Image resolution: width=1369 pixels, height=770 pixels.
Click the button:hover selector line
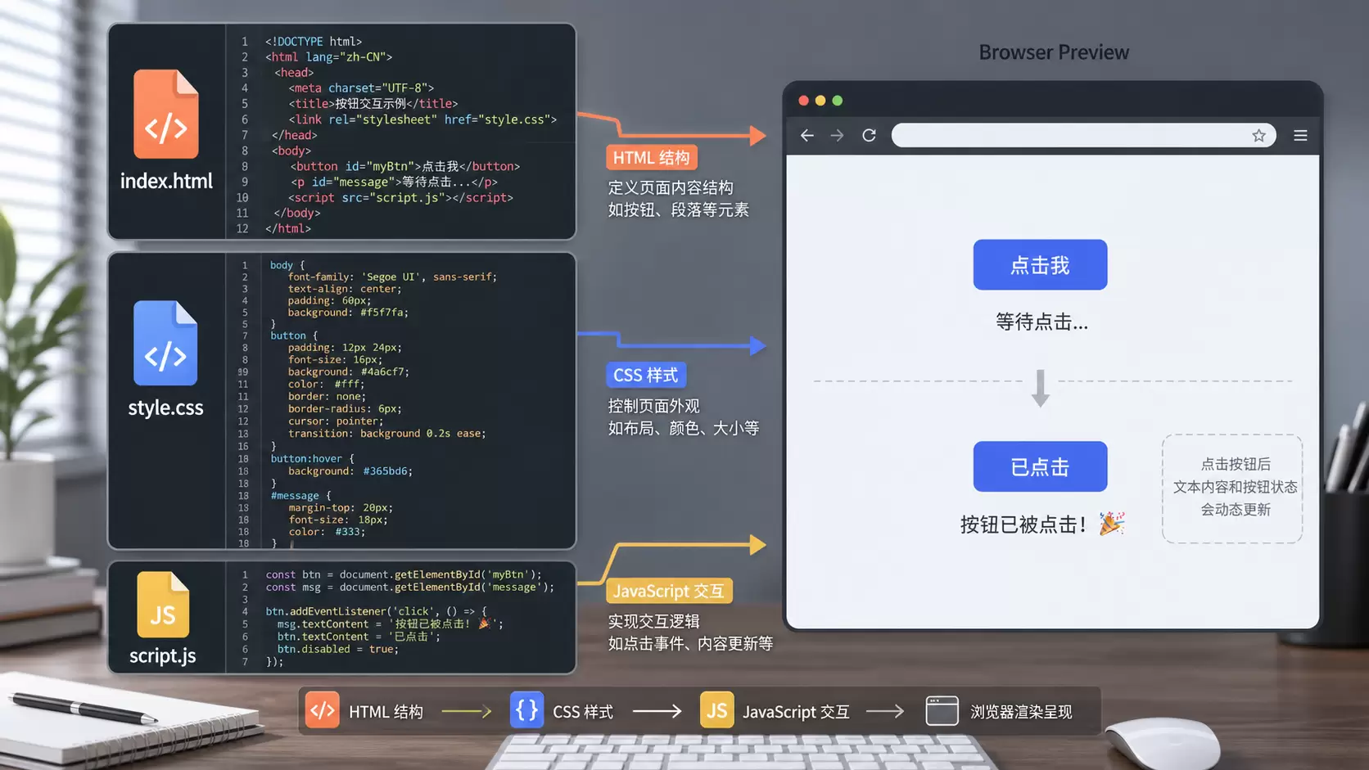(x=312, y=458)
